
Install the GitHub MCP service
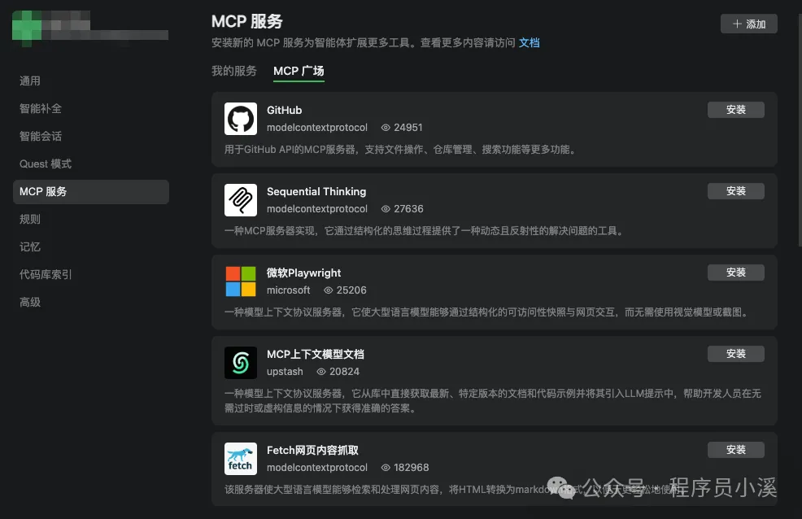735,110
